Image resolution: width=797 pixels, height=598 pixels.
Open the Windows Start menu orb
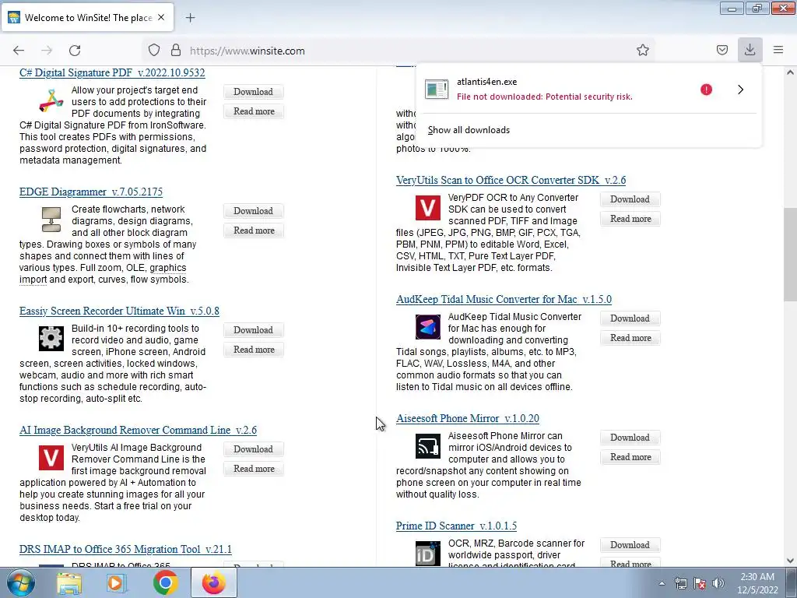(20, 582)
